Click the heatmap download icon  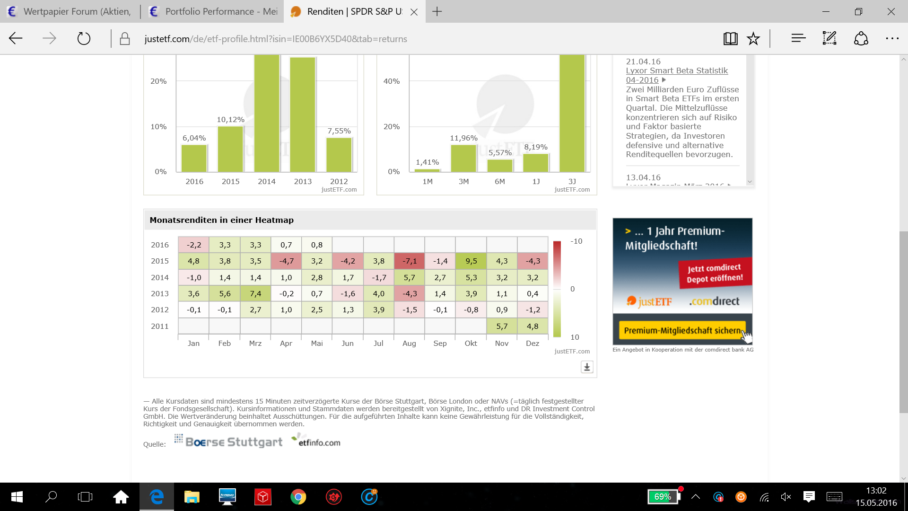tap(587, 367)
